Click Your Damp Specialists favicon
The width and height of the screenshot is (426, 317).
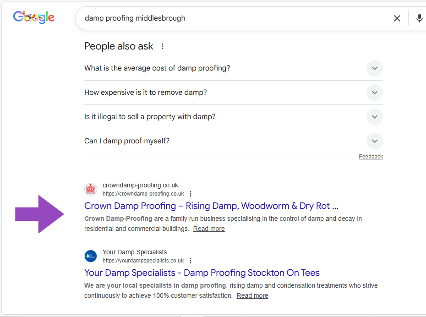point(91,256)
